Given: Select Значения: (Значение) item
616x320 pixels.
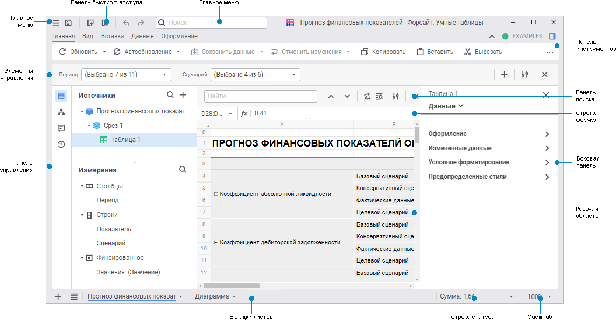Looking at the screenshot, I should (x=129, y=272).
